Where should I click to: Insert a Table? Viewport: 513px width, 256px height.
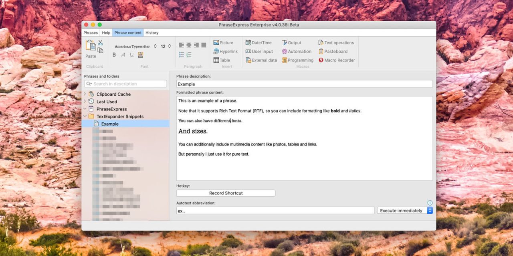222,60
